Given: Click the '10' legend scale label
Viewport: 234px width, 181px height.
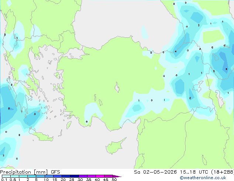Looking at the screenshot, I should pyautogui.click(x=46, y=180).
